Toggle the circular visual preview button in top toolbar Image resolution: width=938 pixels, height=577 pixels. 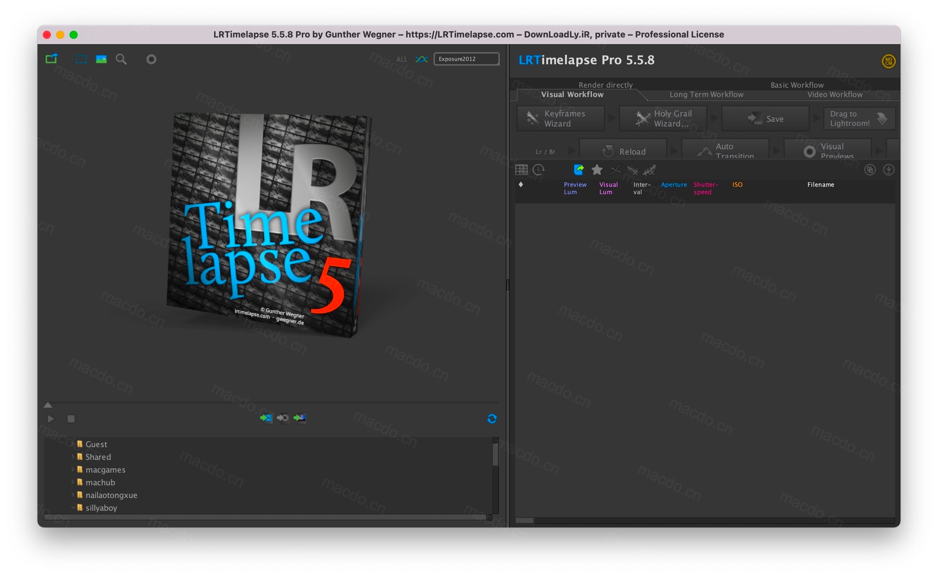tap(152, 59)
